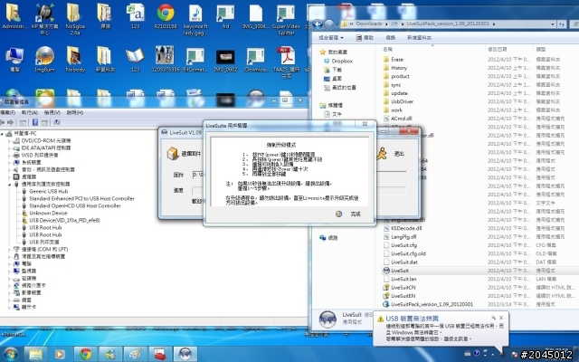Click 新增資料夾 in the Explorer toolbar

click(x=419, y=38)
